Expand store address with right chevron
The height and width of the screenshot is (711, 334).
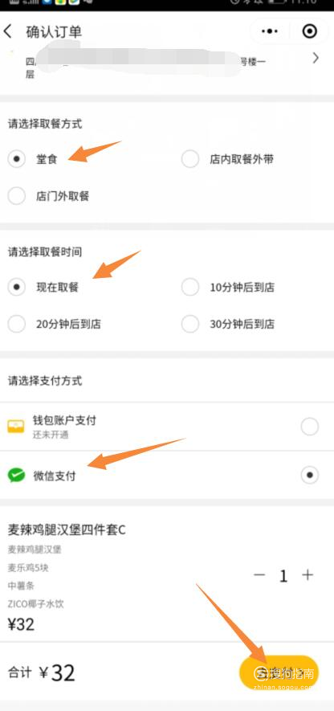[x=316, y=58]
